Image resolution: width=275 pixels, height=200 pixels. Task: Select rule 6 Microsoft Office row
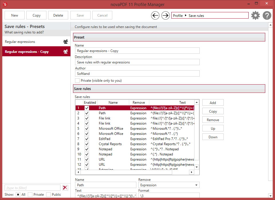click(135, 134)
